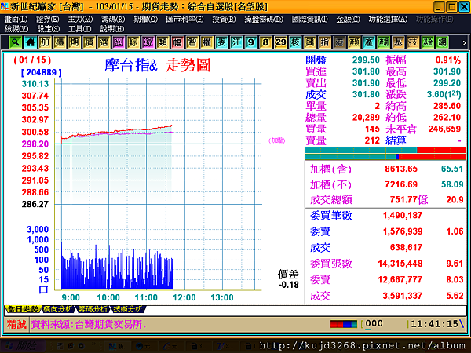Viewport: 471px width, 353px height.
Task: Select the 加 toolbar icon
Action: click(45, 42)
